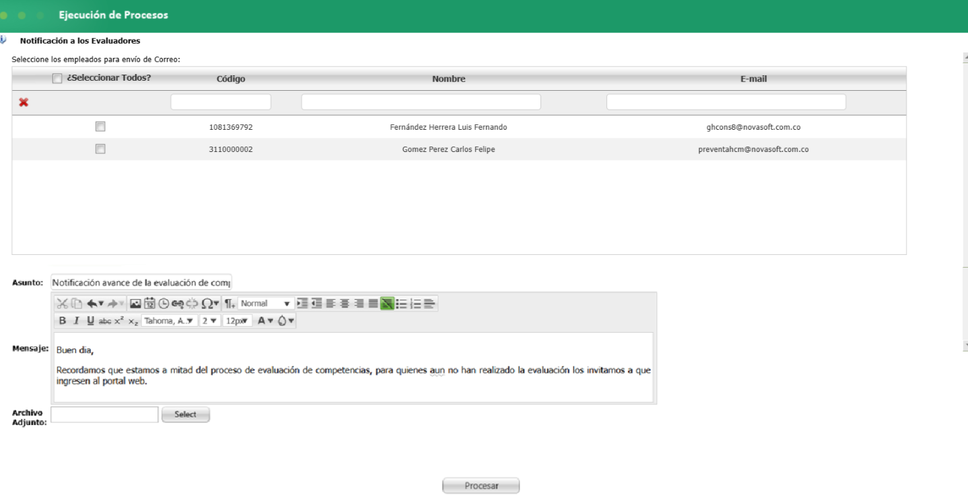Click the Redo arrow icon
The image size is (968, 497).
112,303
